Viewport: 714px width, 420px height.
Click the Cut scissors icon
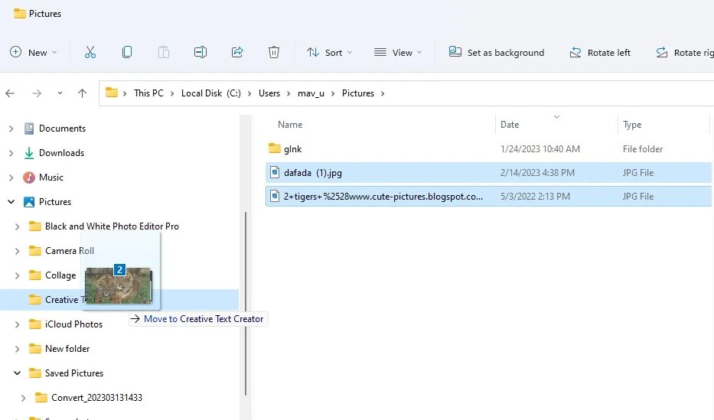coord(90,52)
